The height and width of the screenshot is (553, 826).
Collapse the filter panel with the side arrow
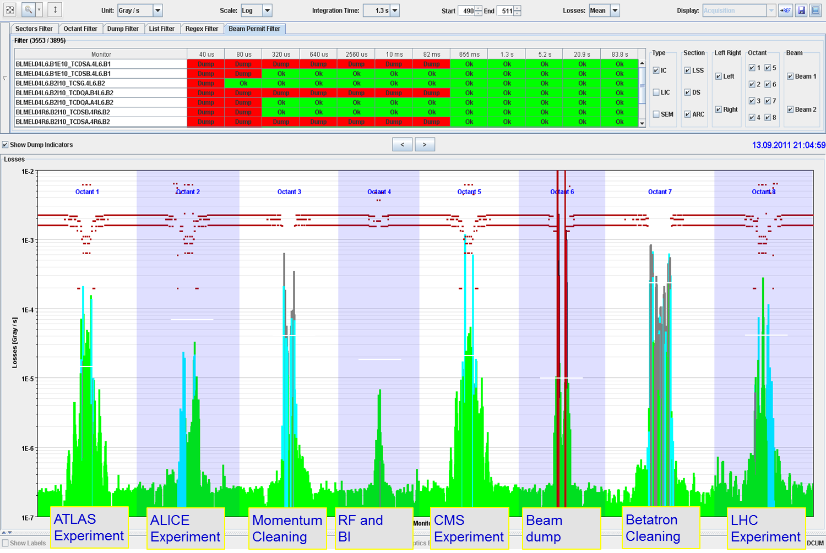5,78
